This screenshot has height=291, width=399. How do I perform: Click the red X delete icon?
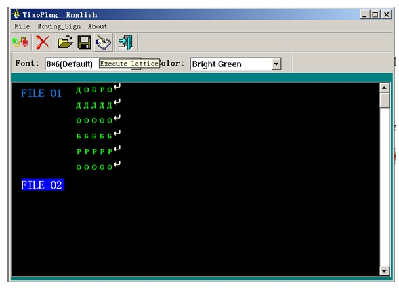[43, 42]
